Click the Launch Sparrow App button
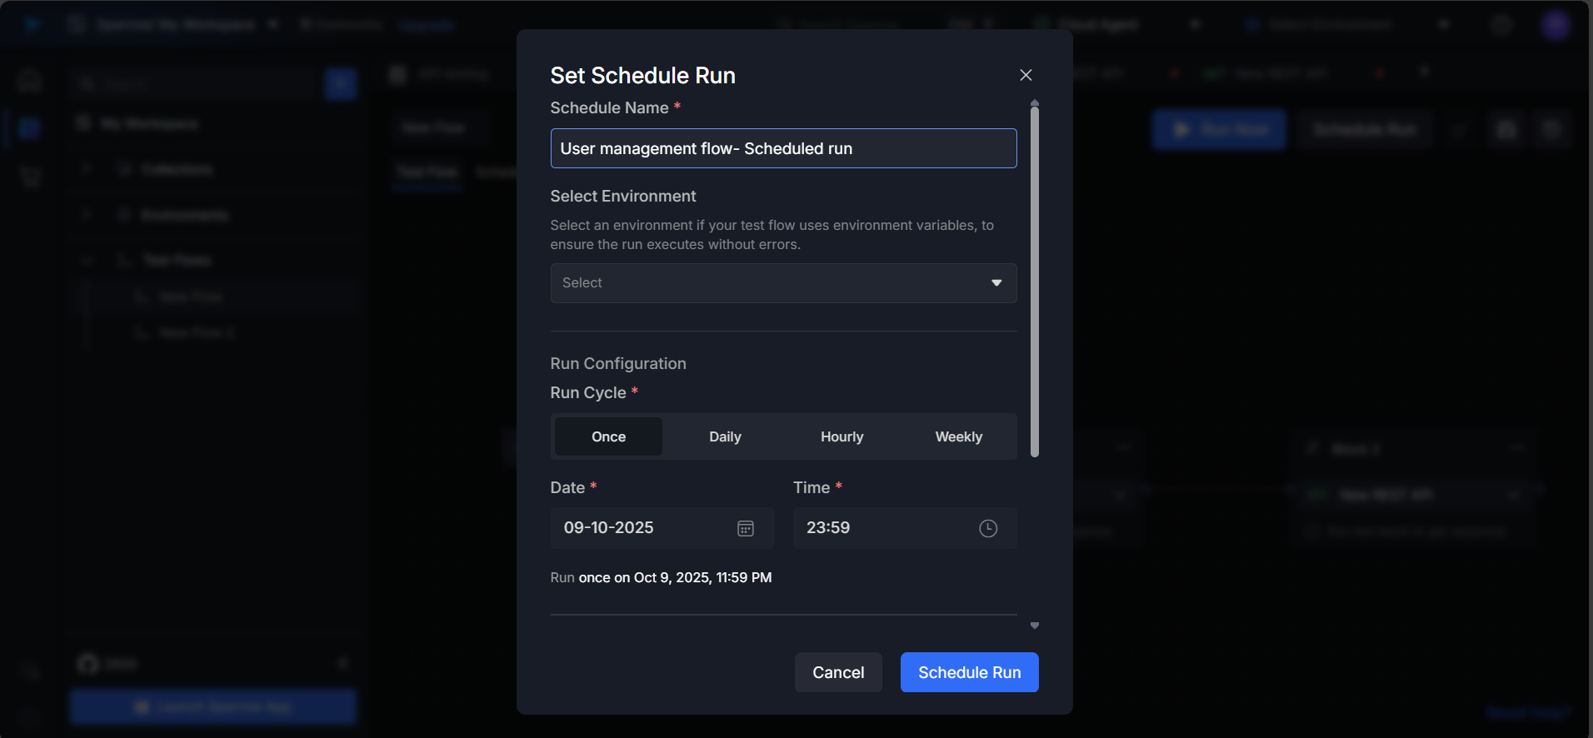 click(x=213, y=706)
